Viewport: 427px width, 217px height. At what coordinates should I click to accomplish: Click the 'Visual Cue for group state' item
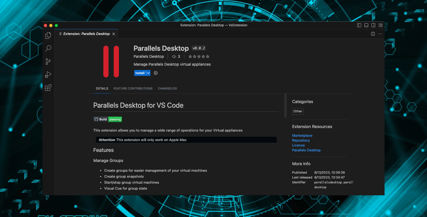pyautogui.click(x=125, y=188)
